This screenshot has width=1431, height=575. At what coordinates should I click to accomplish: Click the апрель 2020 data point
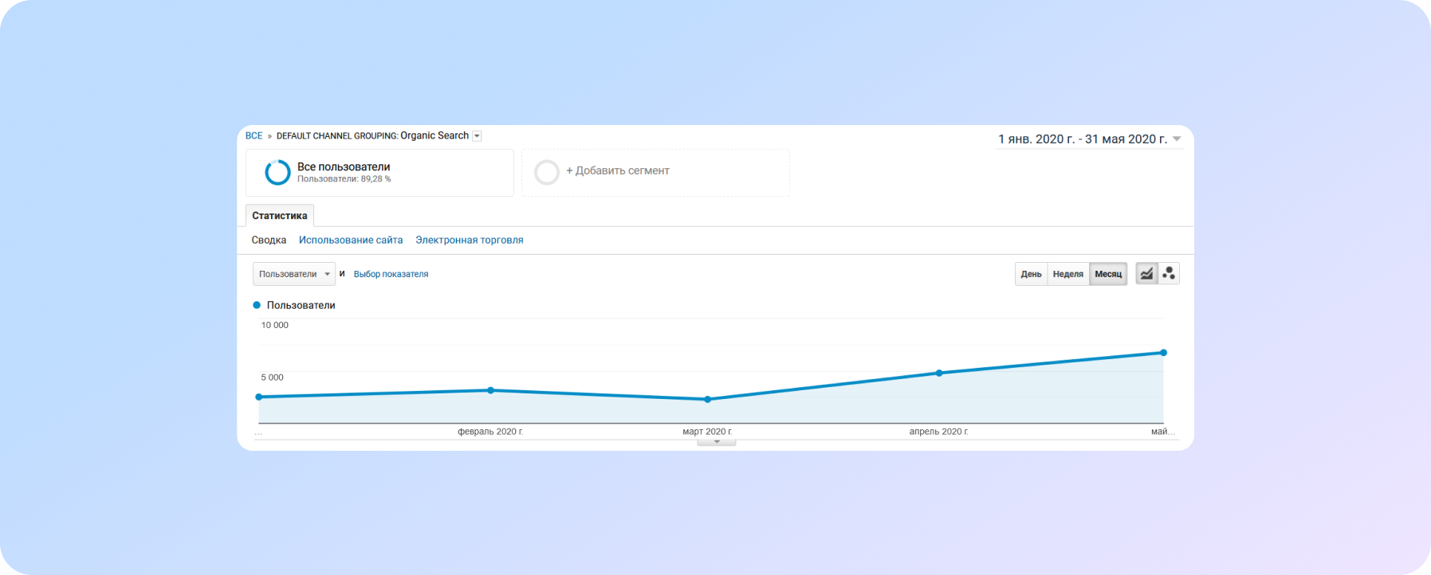tap(939, 373)
